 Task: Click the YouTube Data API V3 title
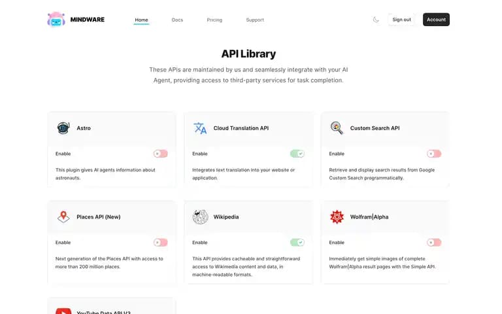pyautogui.click(x=103, y=312)
